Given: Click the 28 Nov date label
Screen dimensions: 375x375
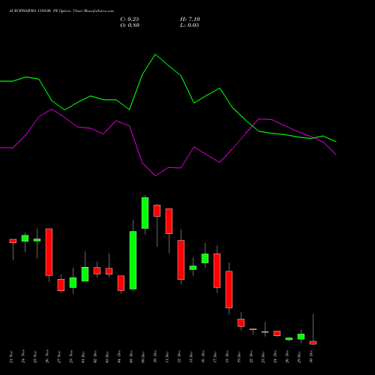Looking at the screenshot, I should click(x=71, y=357).
